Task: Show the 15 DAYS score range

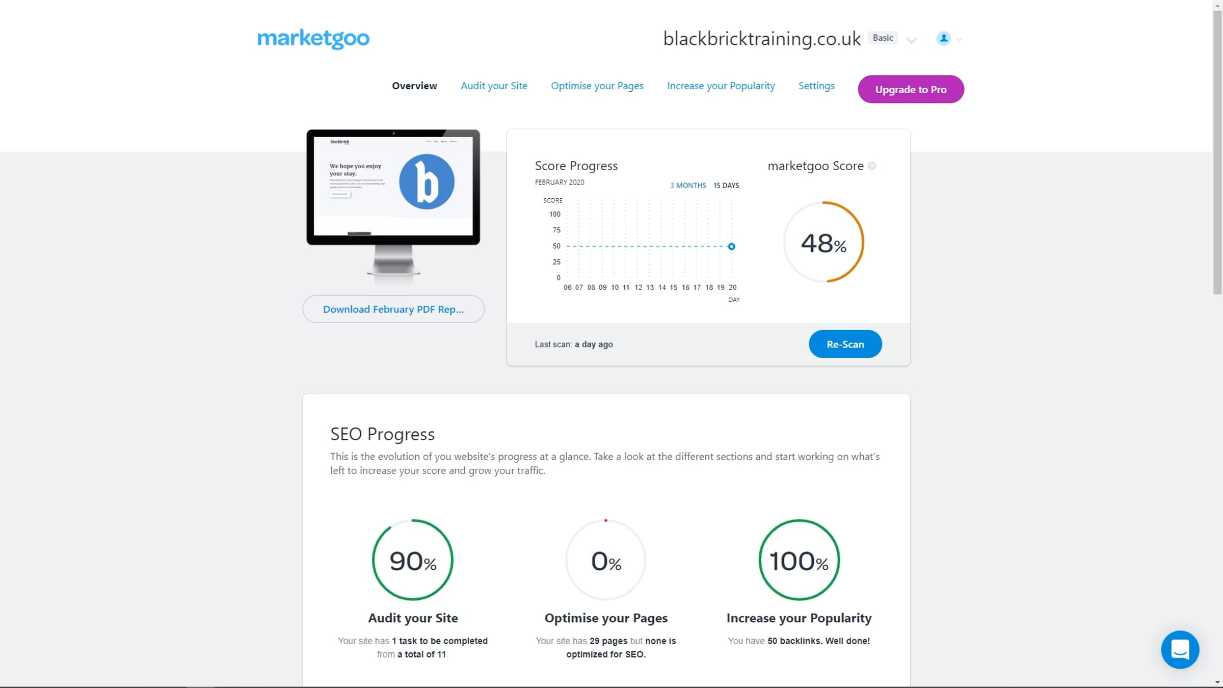Action: tap(726, 186)
